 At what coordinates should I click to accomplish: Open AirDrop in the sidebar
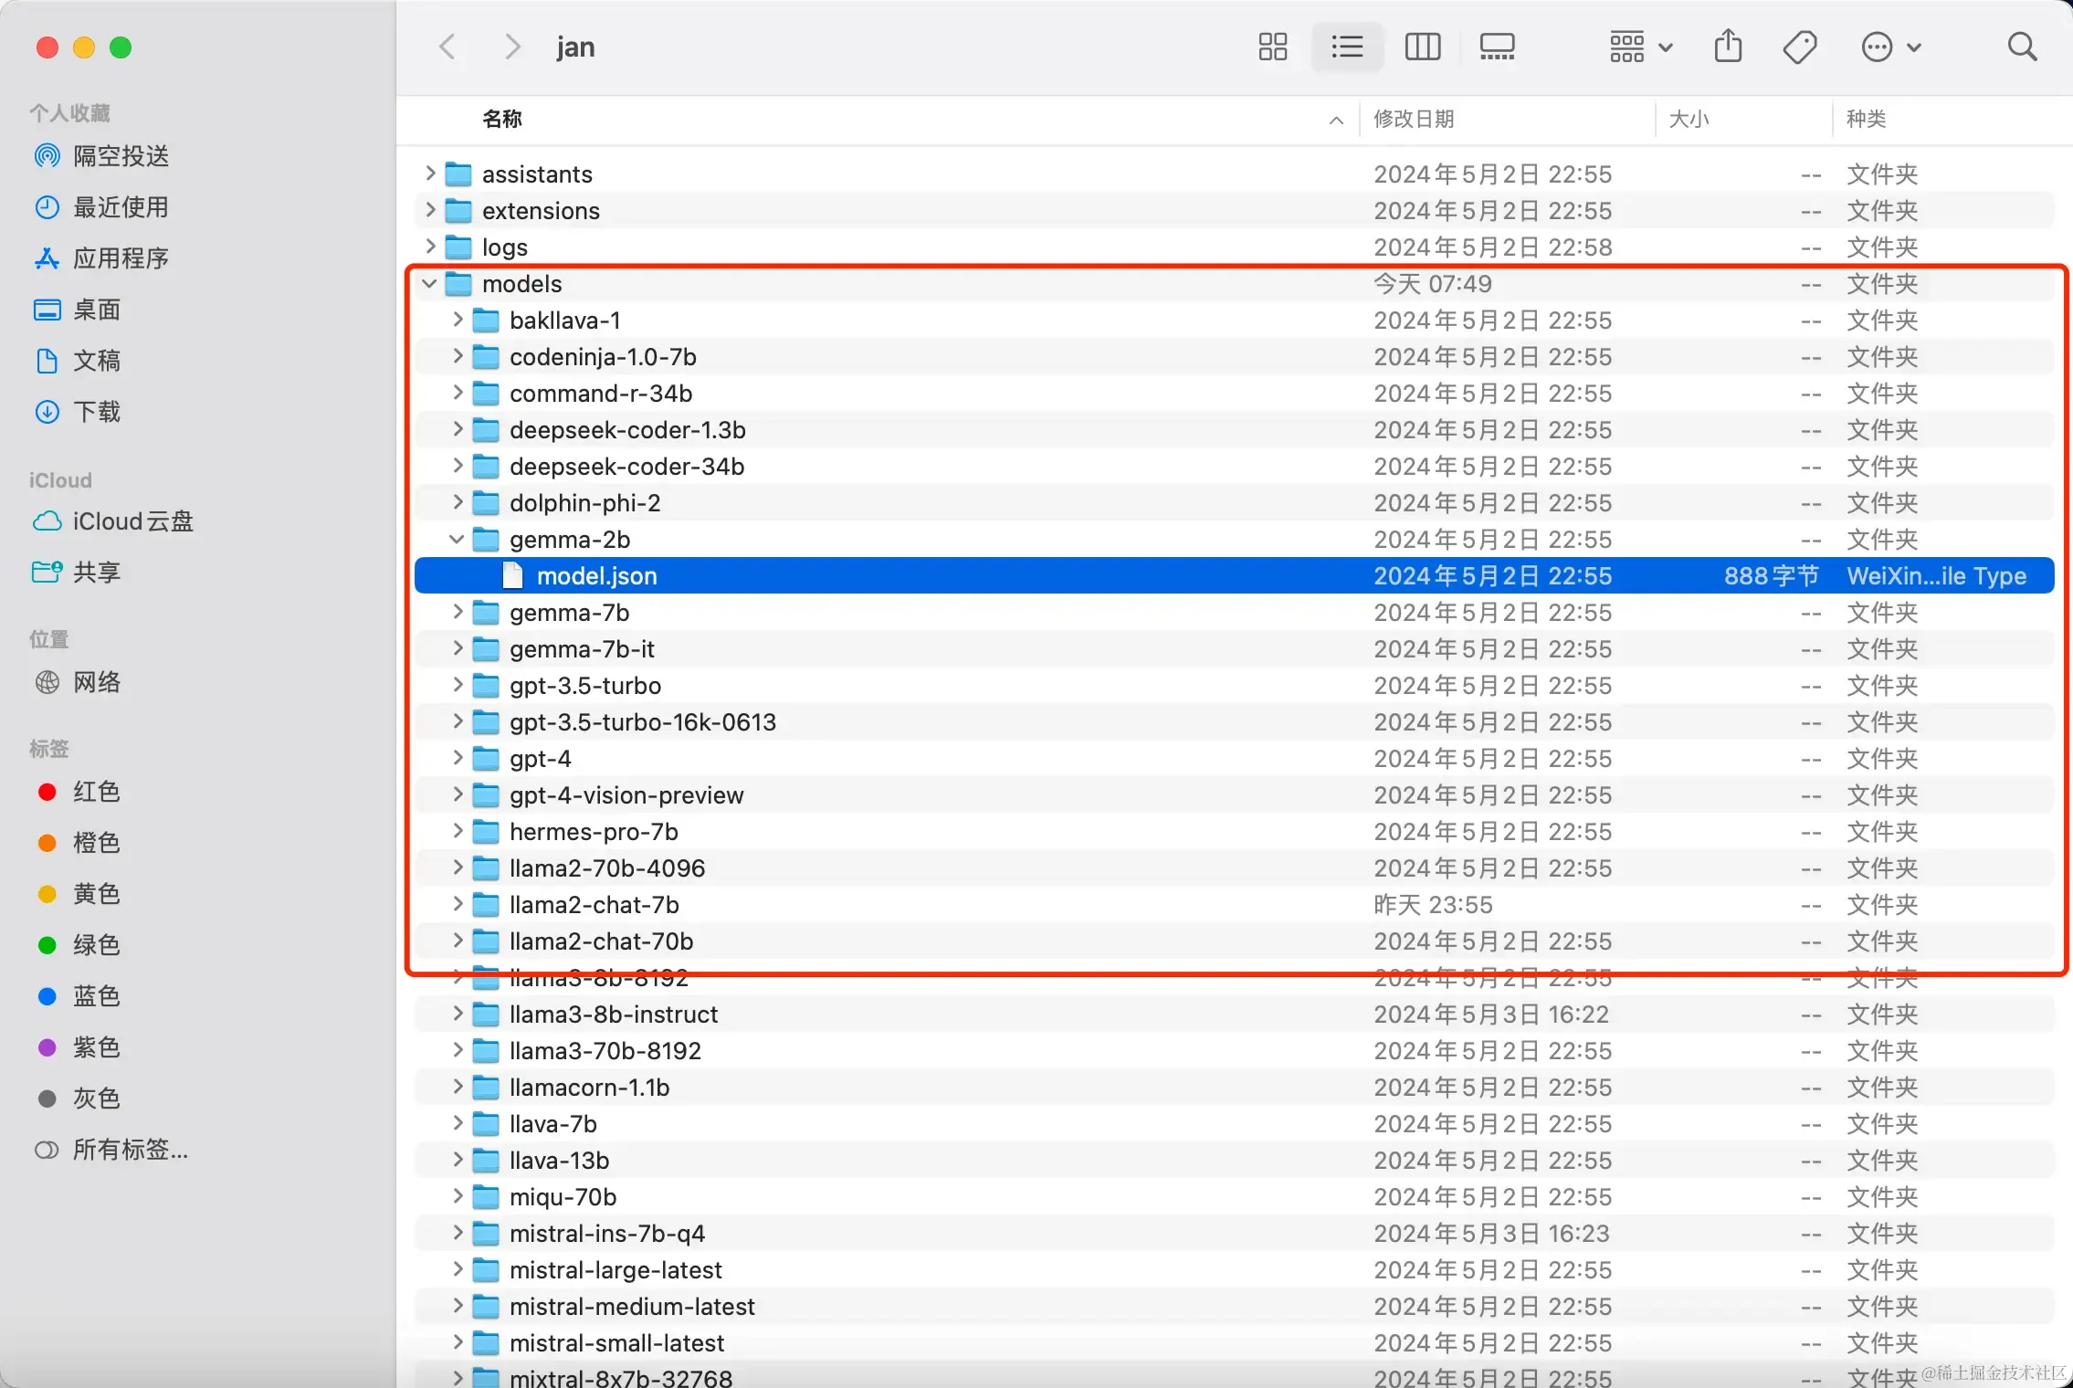tap(121, 156)
